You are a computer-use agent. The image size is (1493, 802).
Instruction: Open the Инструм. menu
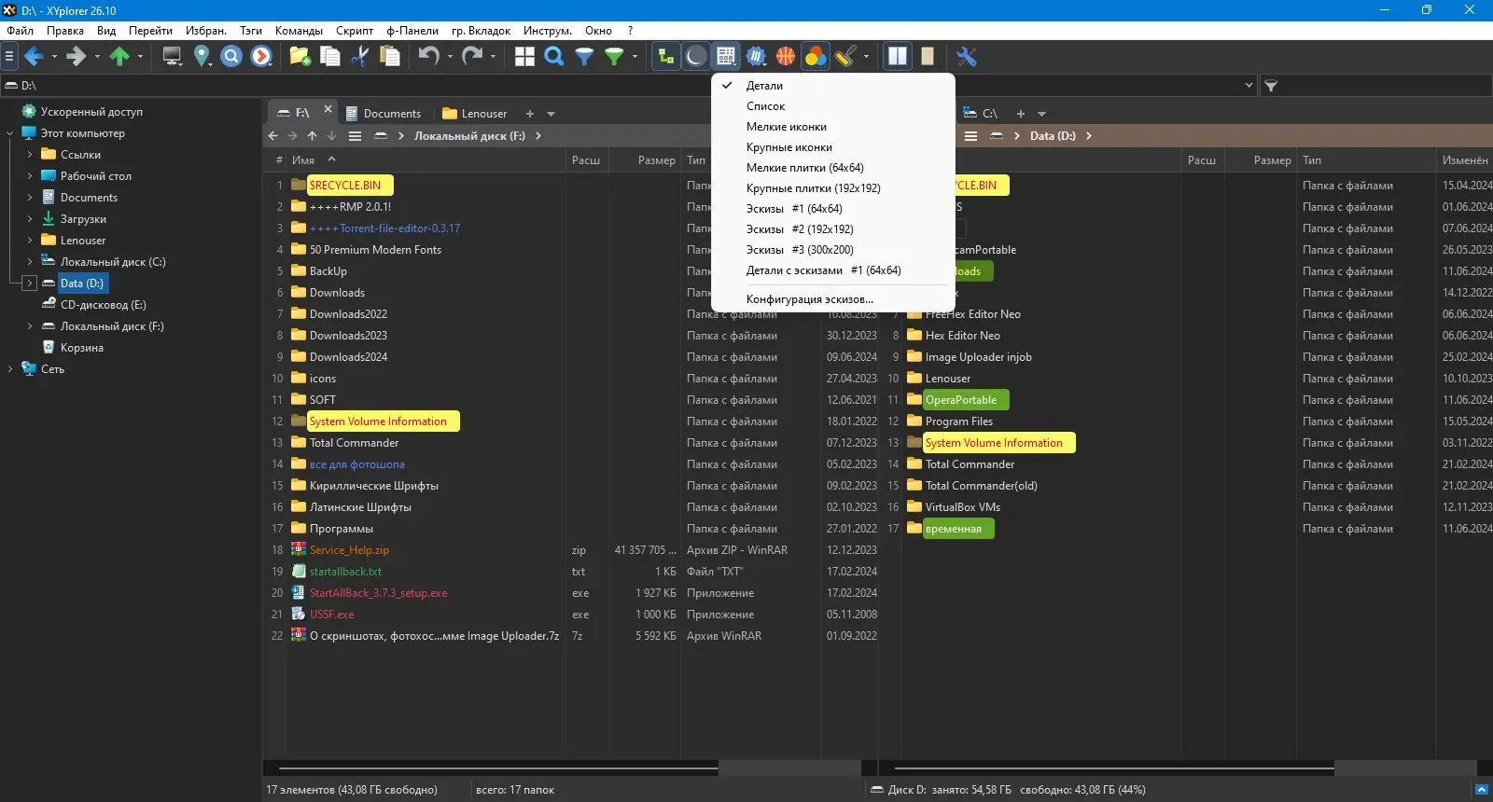coord(548,31)
